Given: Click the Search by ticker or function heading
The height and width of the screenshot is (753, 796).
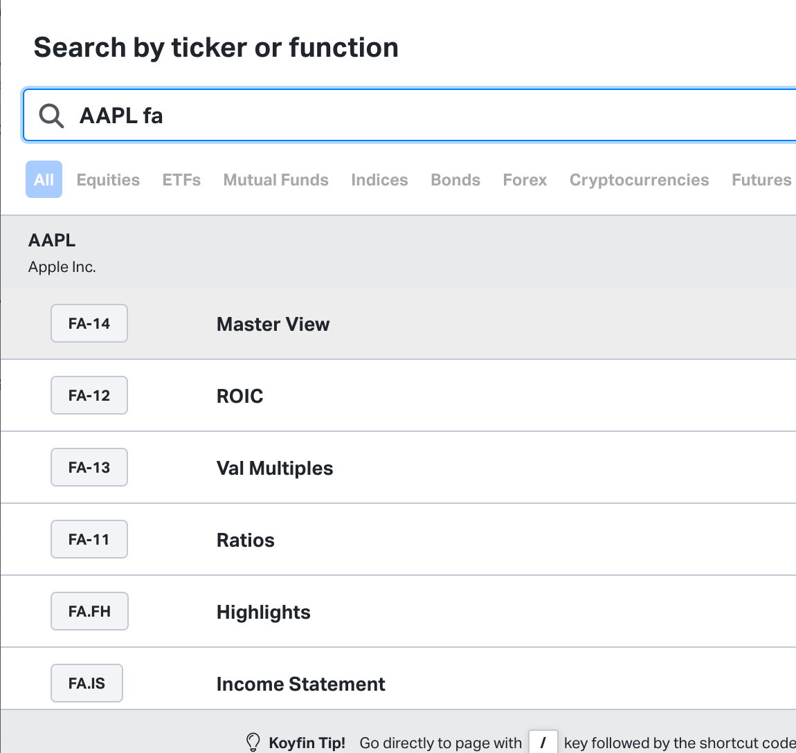Looking at the screenshot, I should point(216,48).
